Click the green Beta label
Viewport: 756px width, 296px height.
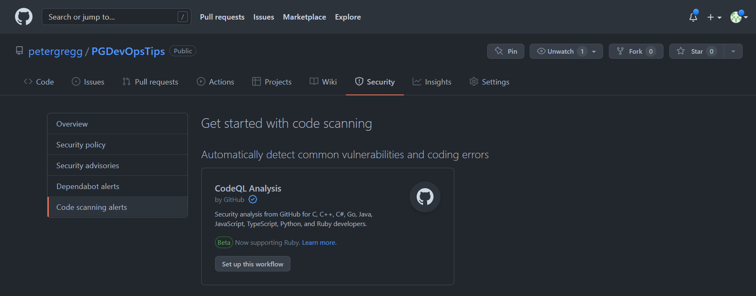tap(224, 242)
